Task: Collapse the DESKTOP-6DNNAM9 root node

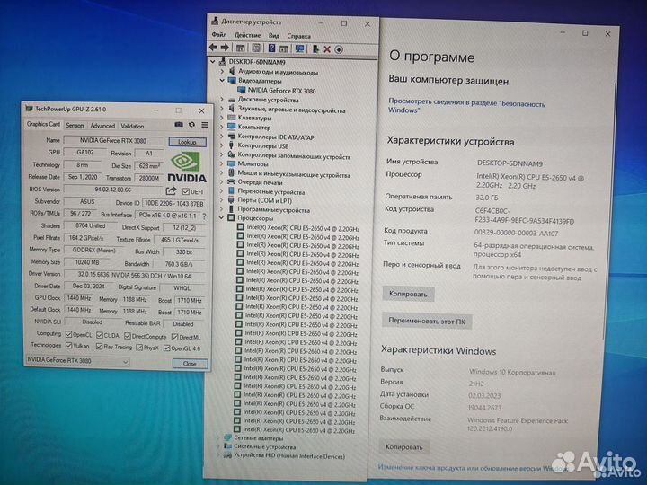Action: [x=213, y=61]
